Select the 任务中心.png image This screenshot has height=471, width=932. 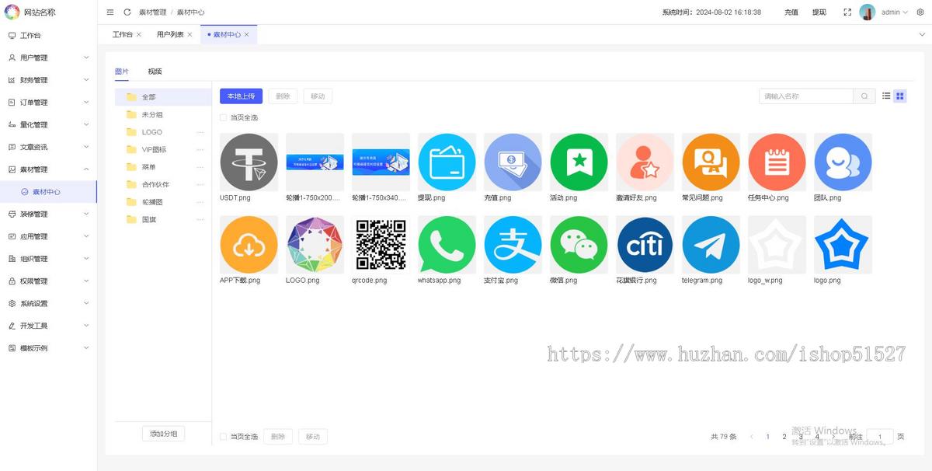point(777,162)
